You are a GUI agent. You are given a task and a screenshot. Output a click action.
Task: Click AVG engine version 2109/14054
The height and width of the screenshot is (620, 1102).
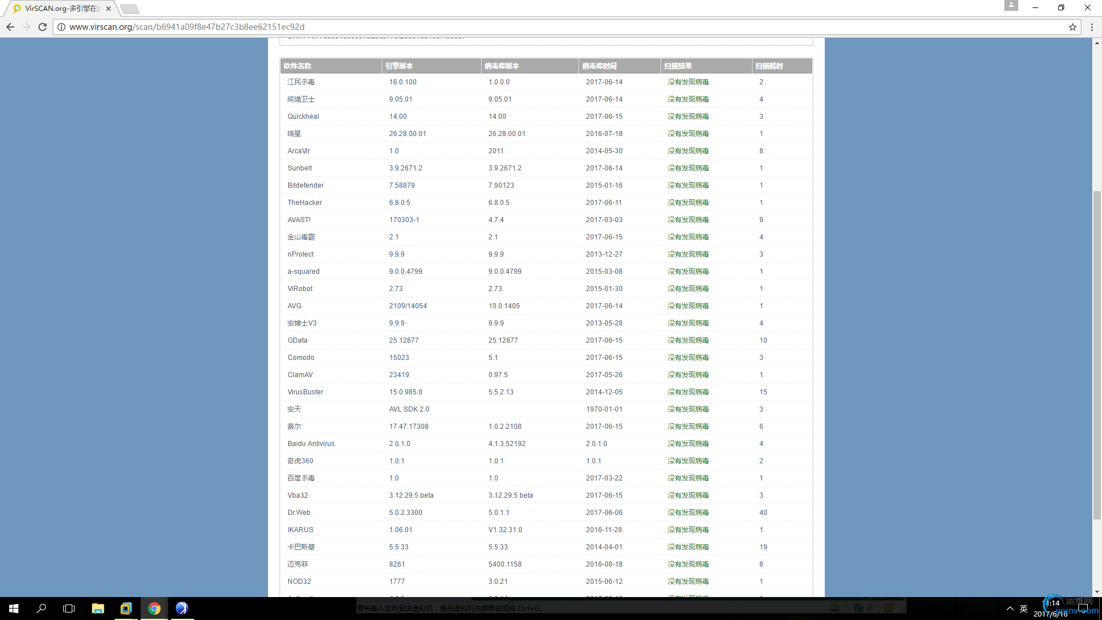coord(408,306)
